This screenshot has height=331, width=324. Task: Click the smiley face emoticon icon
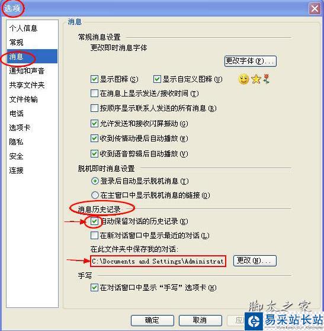click(x=243, y=79)
